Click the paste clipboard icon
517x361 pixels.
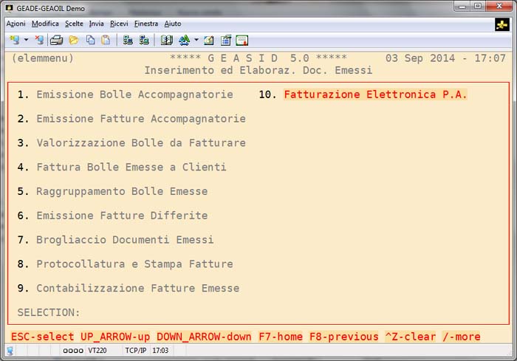[106, 40]
